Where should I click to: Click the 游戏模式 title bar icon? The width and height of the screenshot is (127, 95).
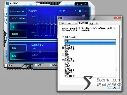(8, 3)
